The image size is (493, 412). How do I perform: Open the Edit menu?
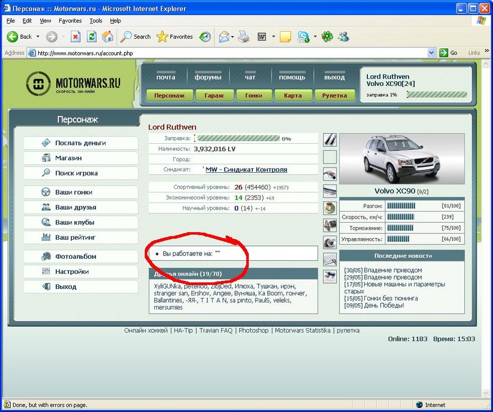(x=27, y=21)
